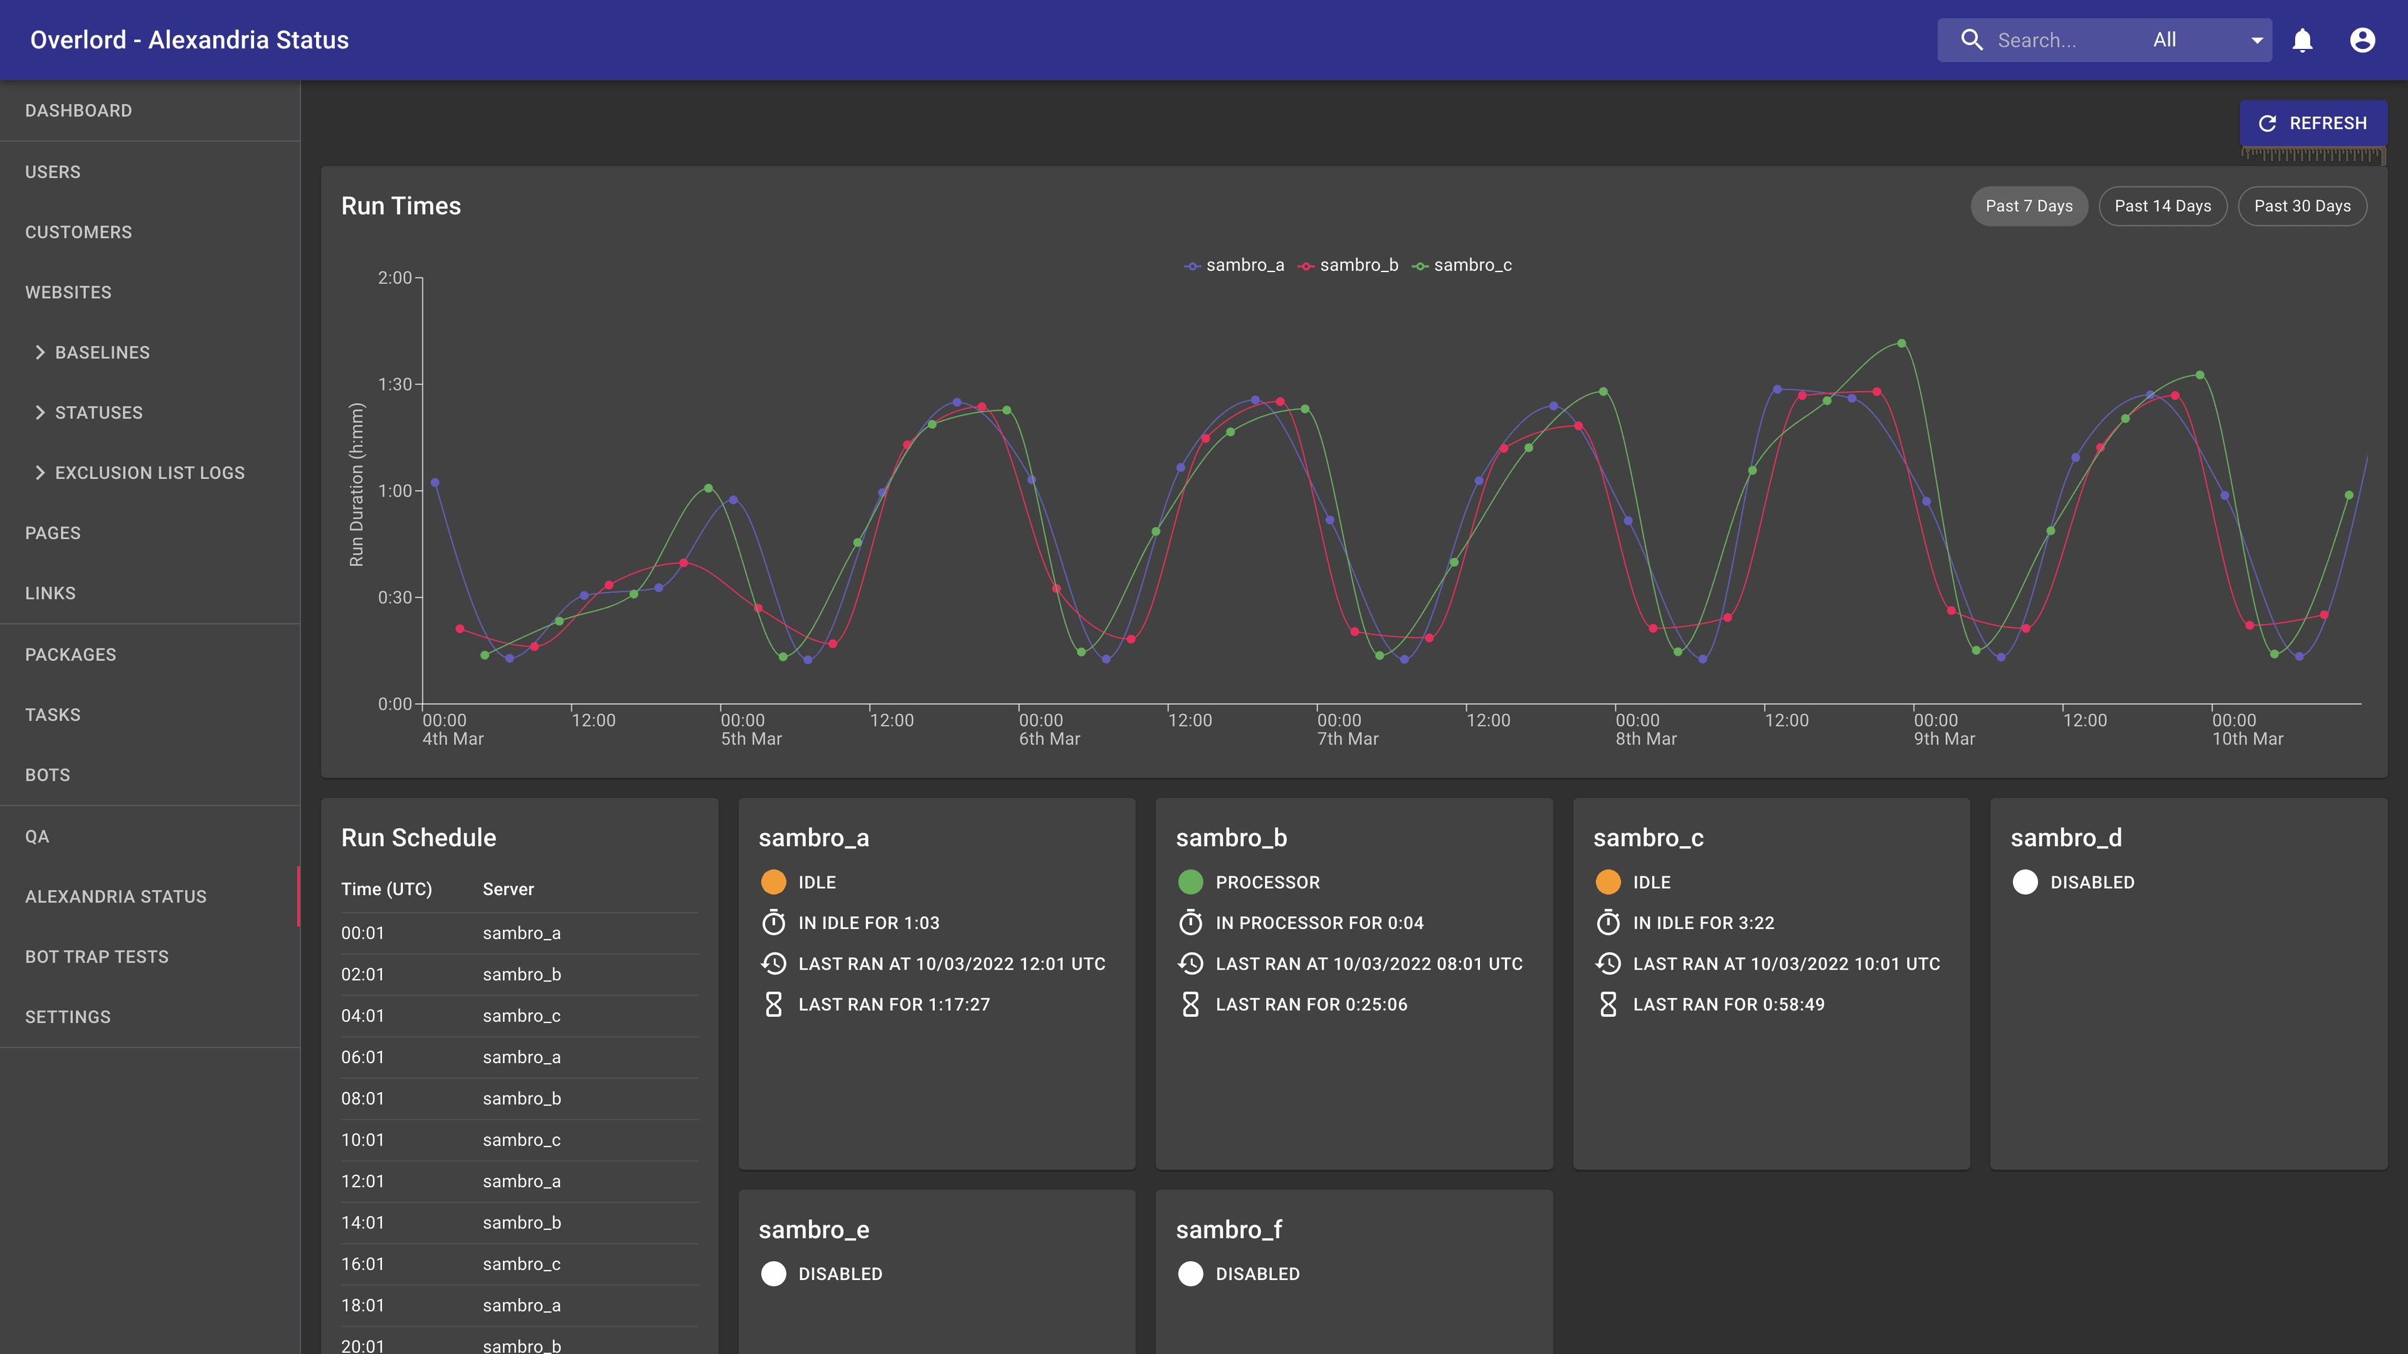Open the Bots section
The height and width of the screenshot is (1354, 2408).
(x=150, y=775)
